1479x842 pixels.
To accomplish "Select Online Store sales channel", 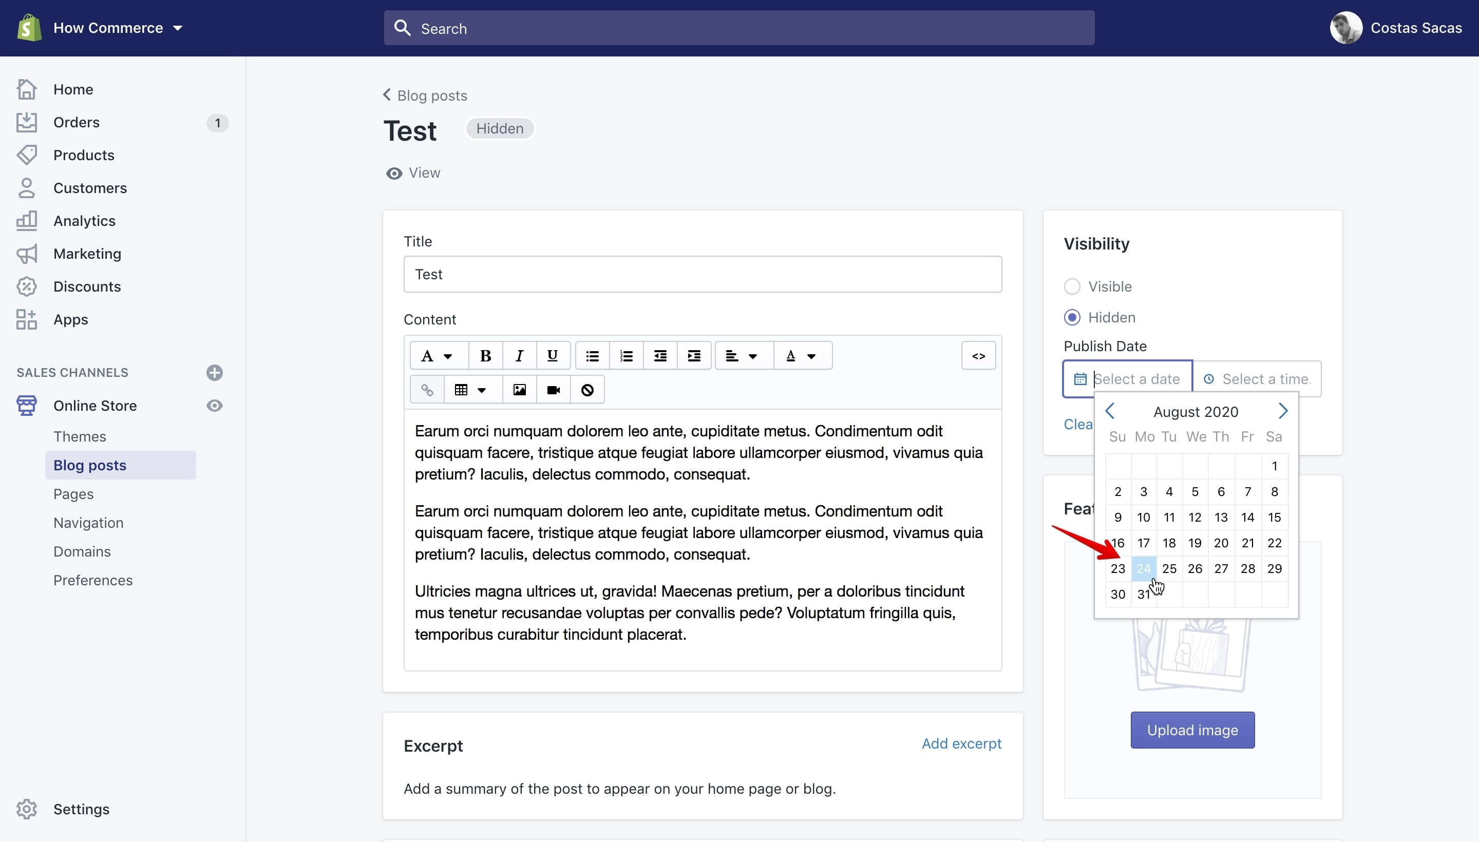I will point(95,406).
